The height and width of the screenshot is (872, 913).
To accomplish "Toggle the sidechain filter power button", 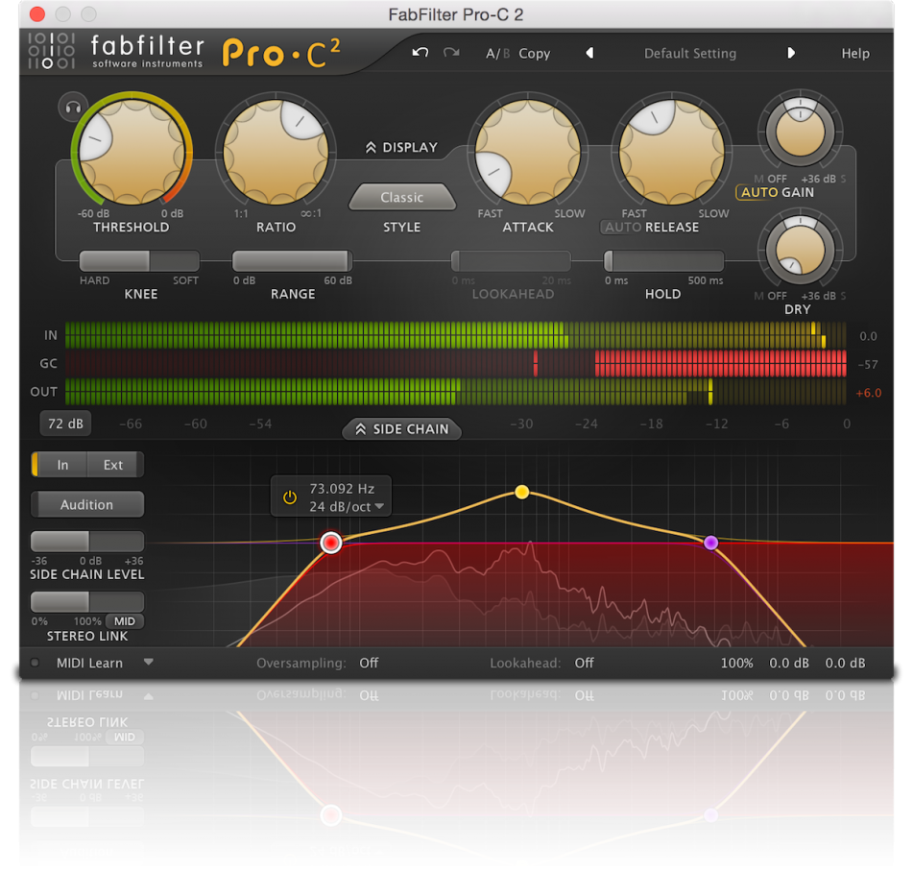I will (x=289, y=497).
